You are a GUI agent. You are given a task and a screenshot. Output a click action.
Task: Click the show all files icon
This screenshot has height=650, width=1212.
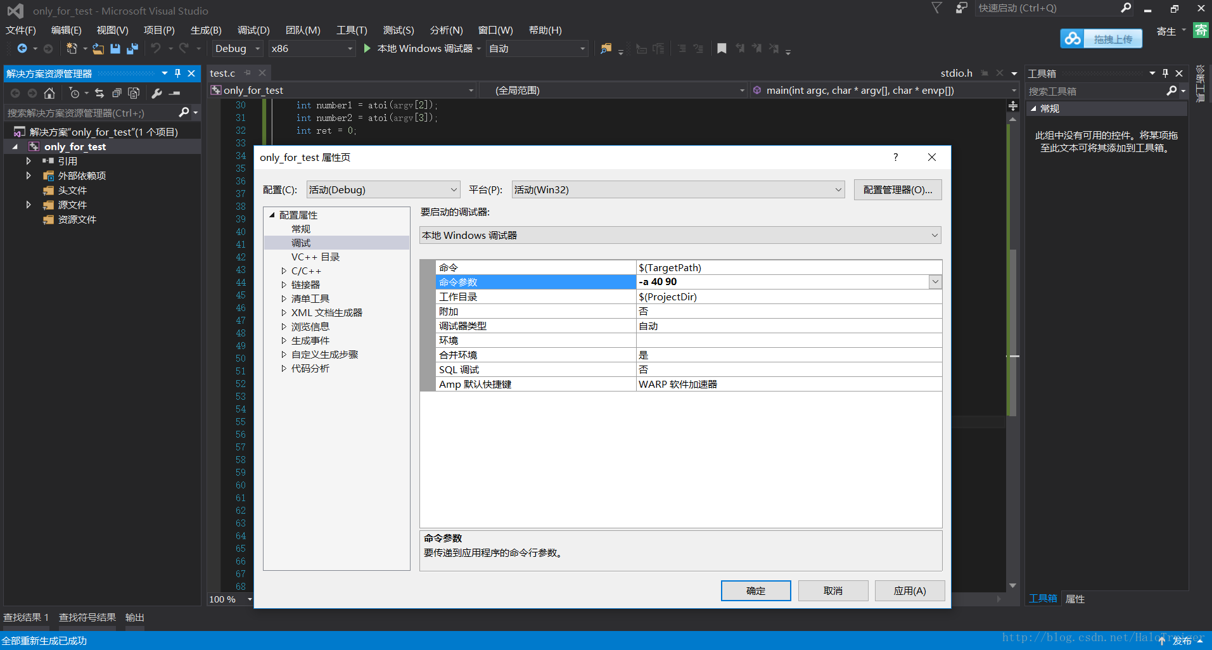[x=134, y=93]
